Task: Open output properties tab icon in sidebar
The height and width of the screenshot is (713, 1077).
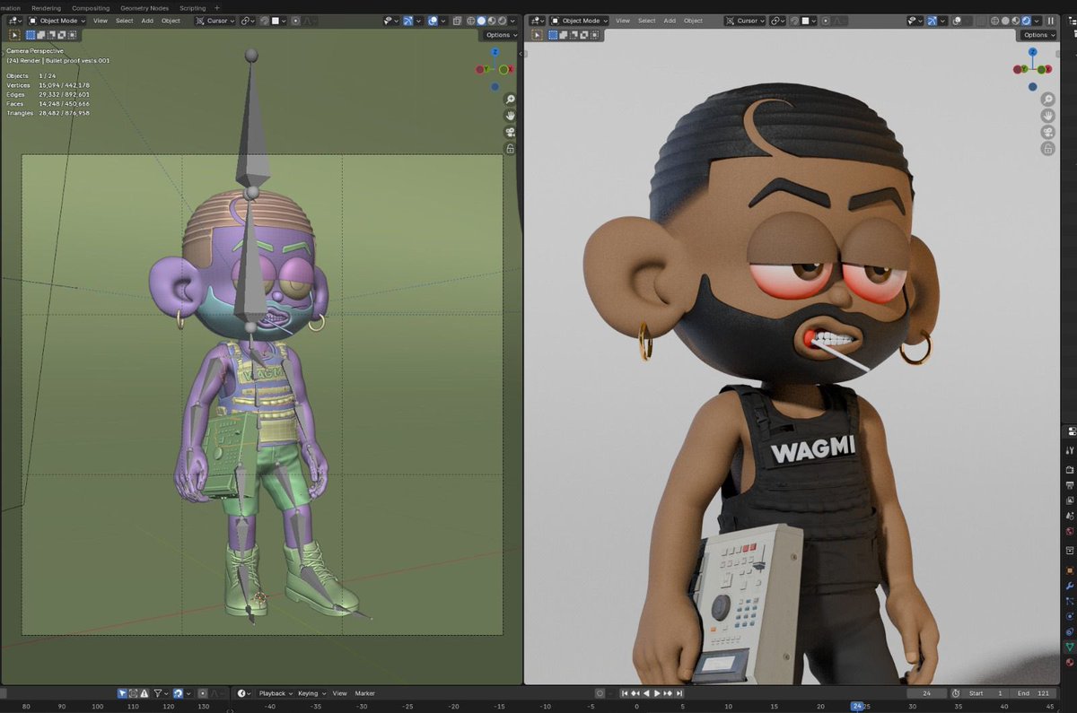Action: click(x=1070, y=485)
